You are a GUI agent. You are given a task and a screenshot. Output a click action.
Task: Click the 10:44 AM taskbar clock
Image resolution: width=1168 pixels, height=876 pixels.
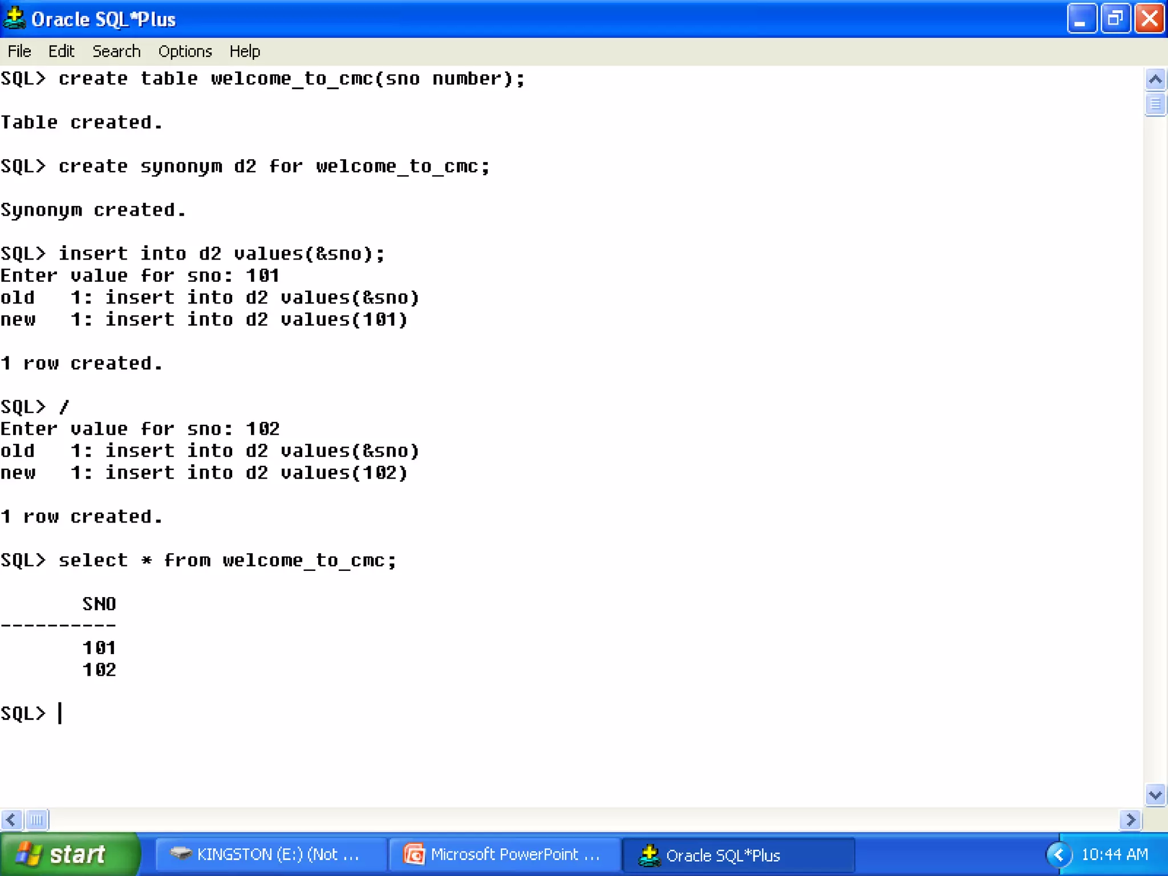coord(1114,854)
